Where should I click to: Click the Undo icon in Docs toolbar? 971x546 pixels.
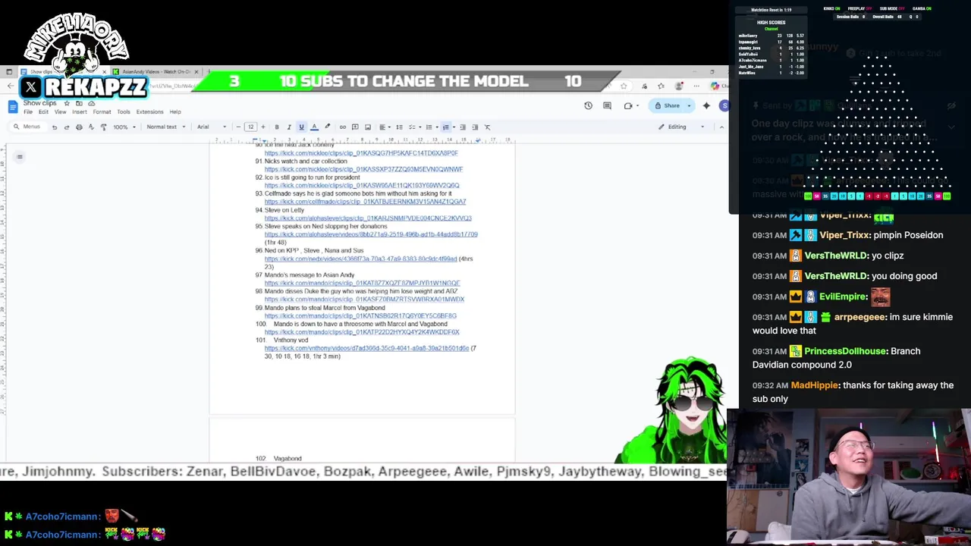[x=55, y=127]
